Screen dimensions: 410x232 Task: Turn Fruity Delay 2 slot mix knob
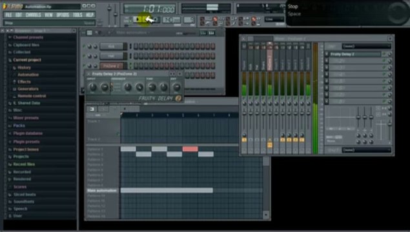point(389,54)
